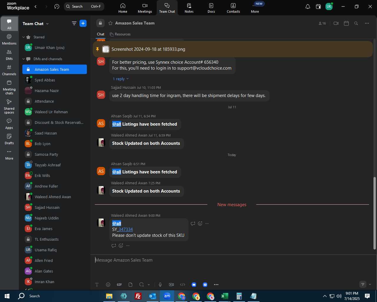Image resolution: width=377 pixels, height=302 pixels.
Task: Expand the 1 reply thread
Action: tap(121, 79)
